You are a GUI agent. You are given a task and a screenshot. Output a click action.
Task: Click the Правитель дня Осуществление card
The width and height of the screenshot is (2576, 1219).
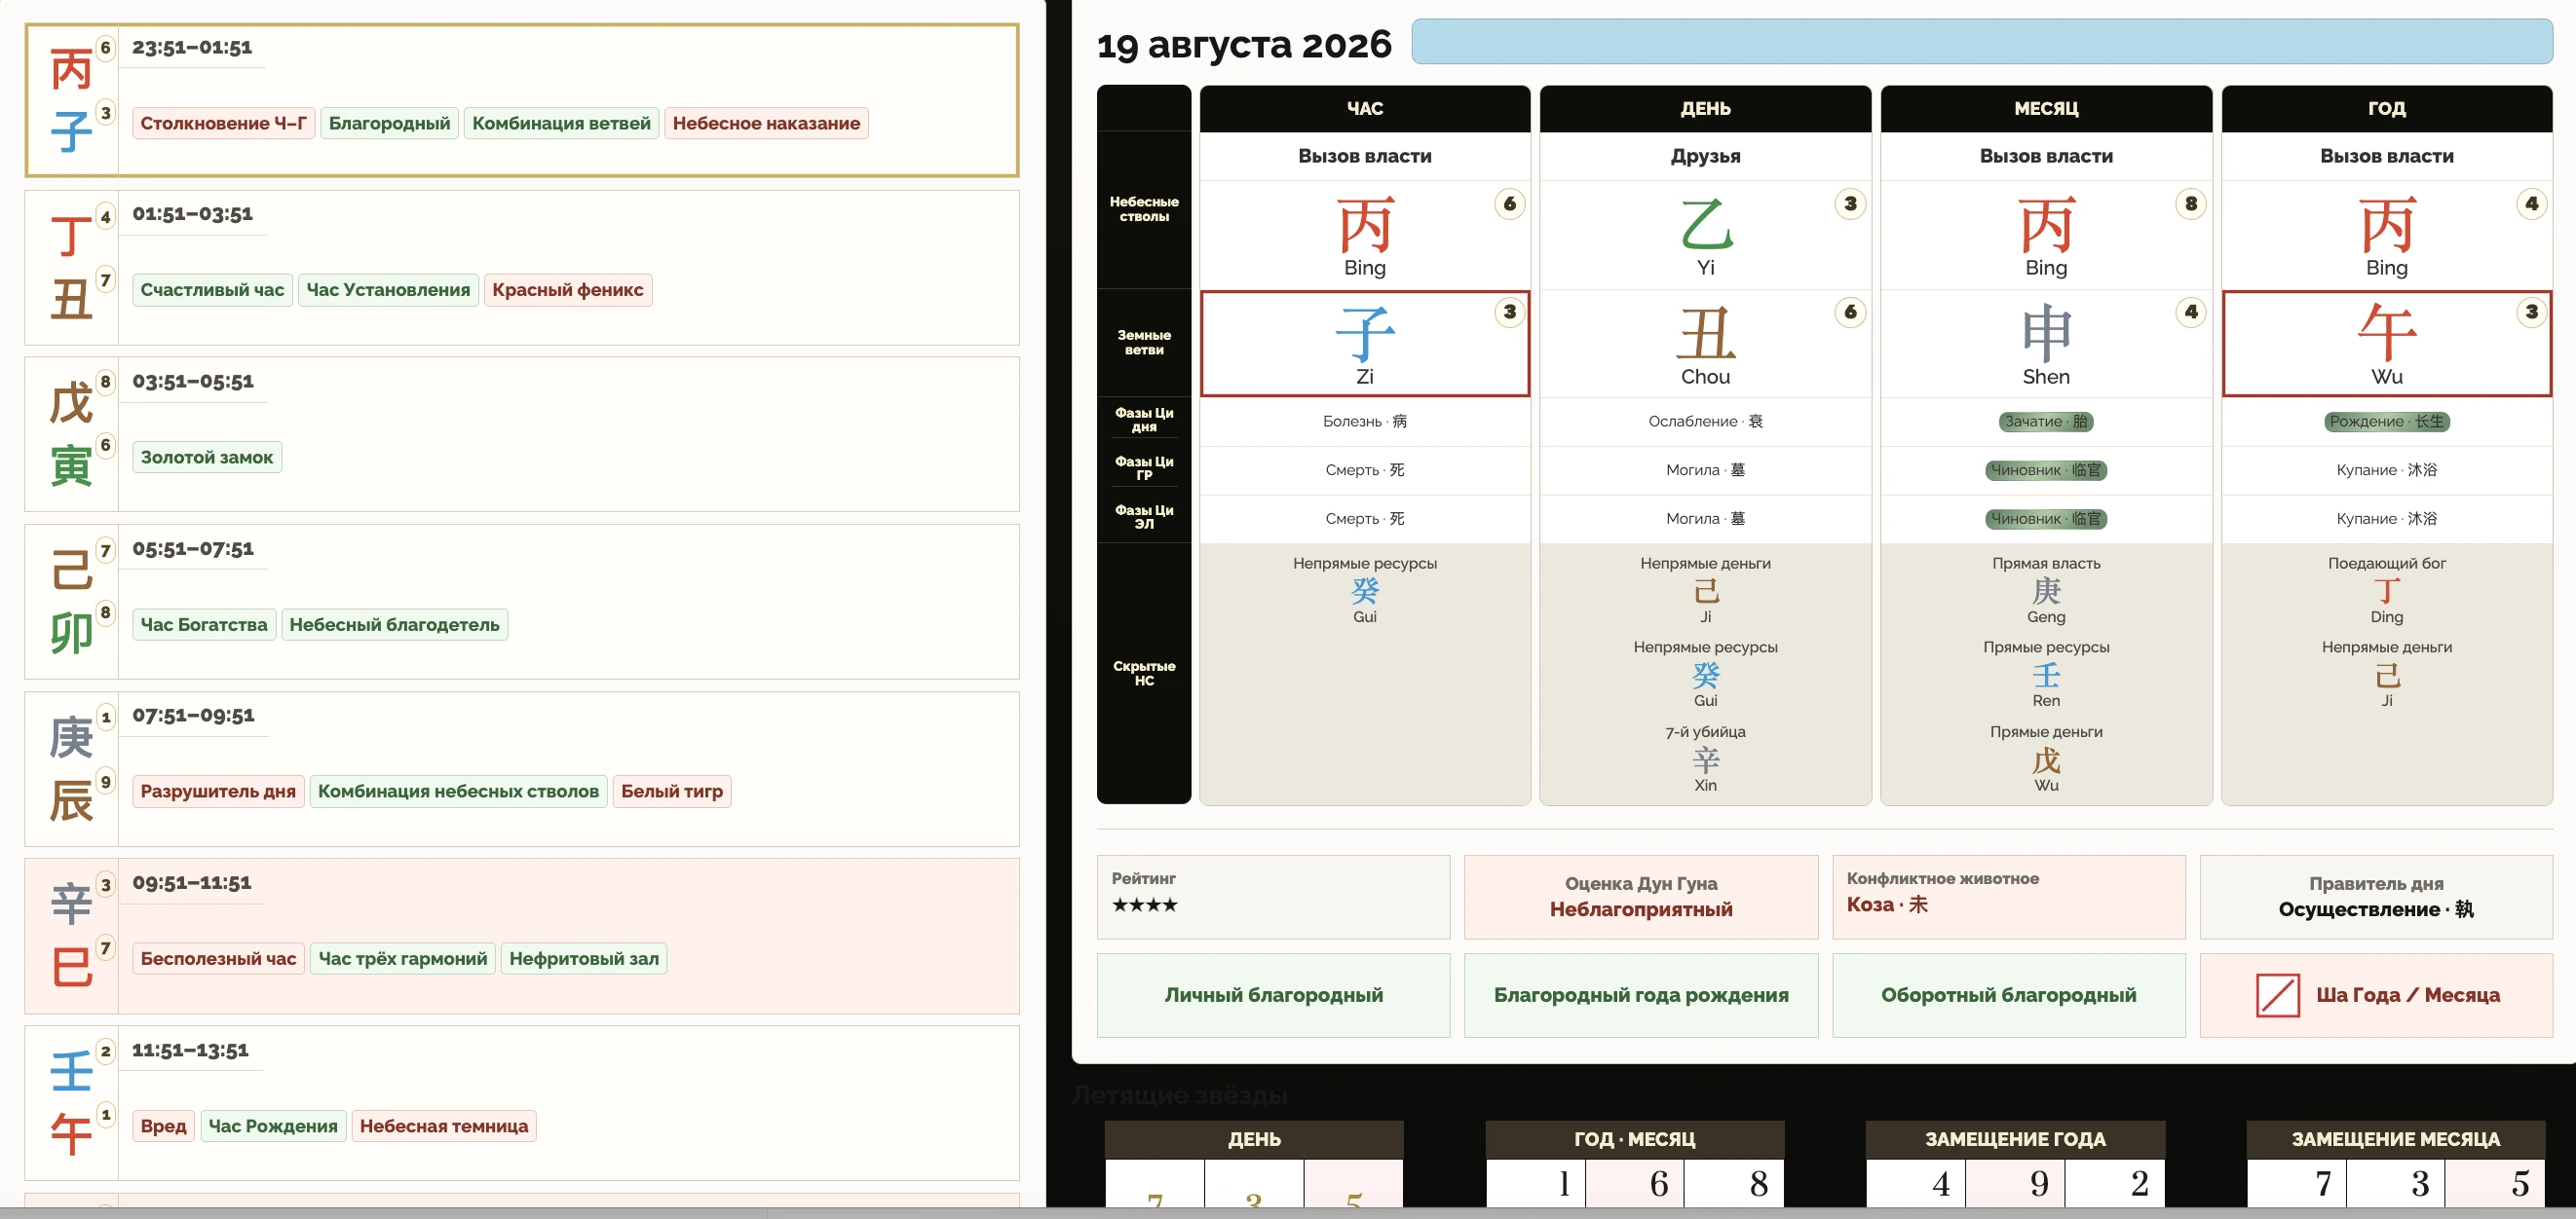tap(2376, 897)
